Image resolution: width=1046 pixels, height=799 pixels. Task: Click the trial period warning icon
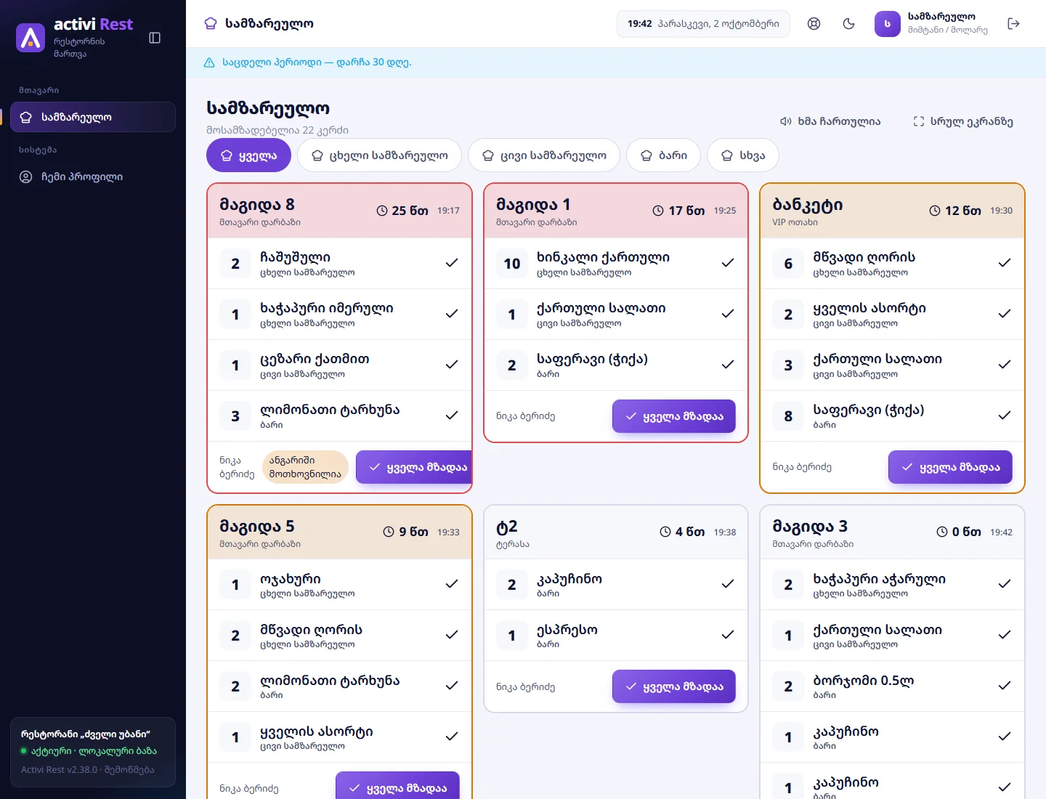tap(209, 62)
